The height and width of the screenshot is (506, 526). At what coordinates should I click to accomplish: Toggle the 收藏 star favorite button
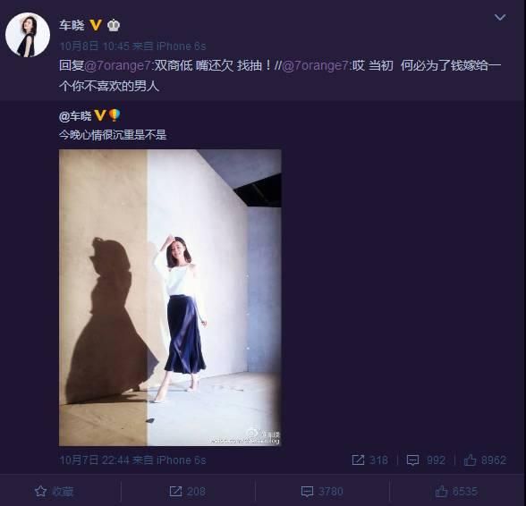coord(54,491)
